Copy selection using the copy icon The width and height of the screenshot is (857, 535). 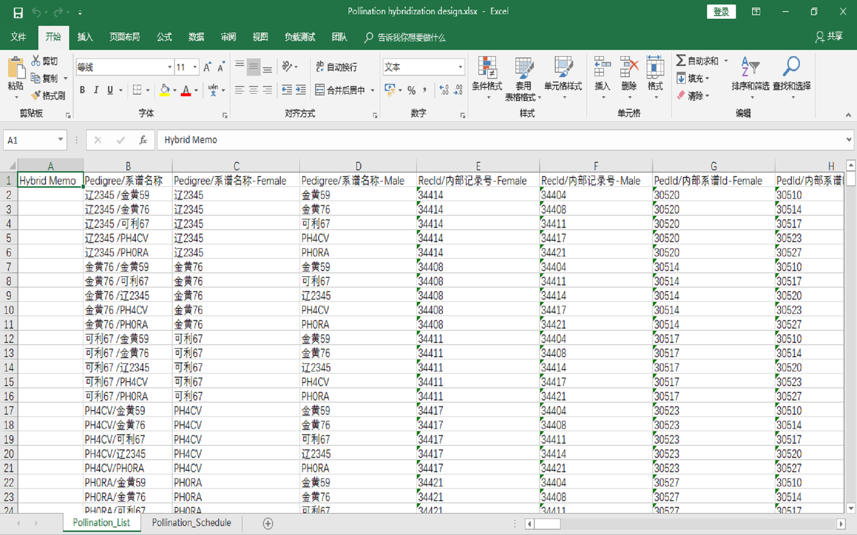coord(36,78)
